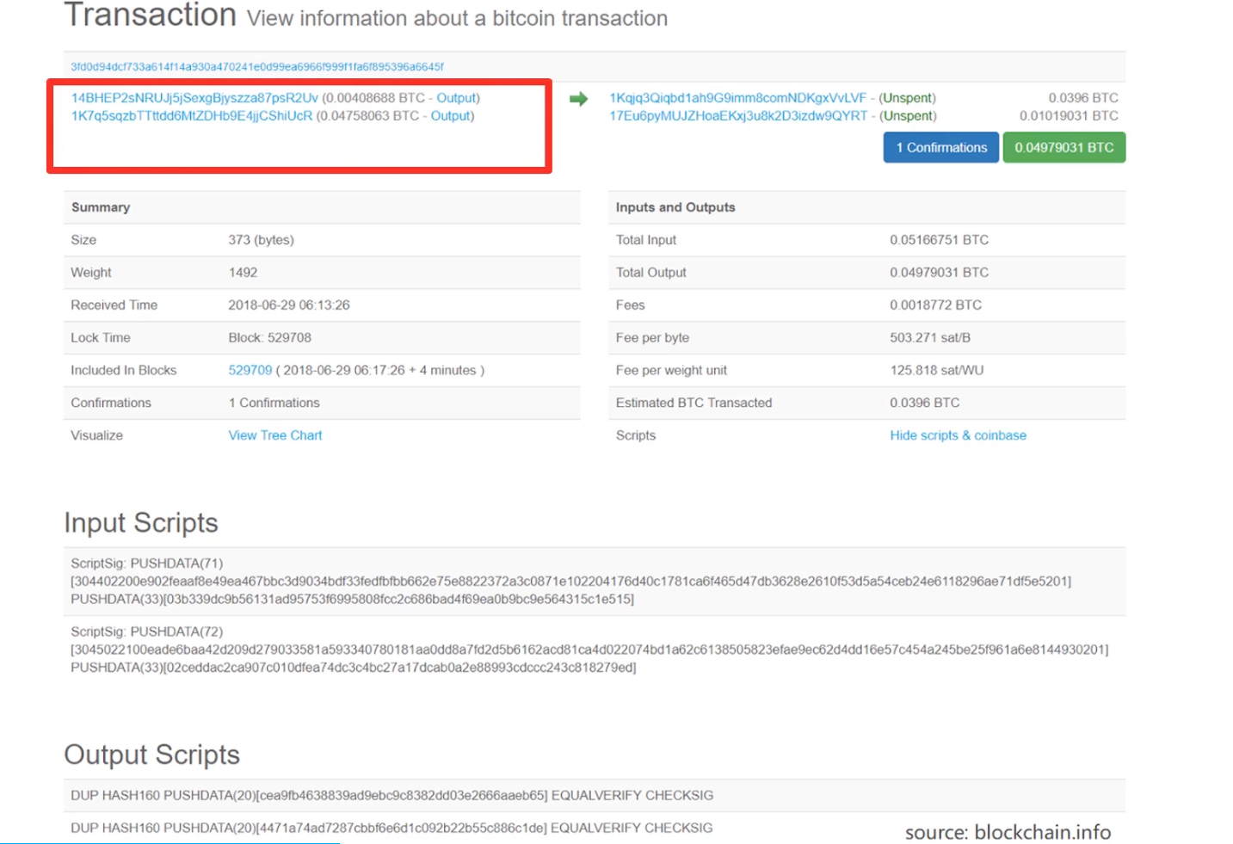Open output address 1Kqjq3Qiqbd1ah9G9imm8comNDKgxVvLVF
The height and width of the screenshot is (844, 1233).
(738, 98)
